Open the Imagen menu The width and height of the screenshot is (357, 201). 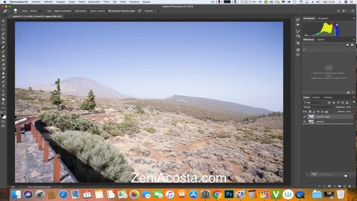point(61,2)
